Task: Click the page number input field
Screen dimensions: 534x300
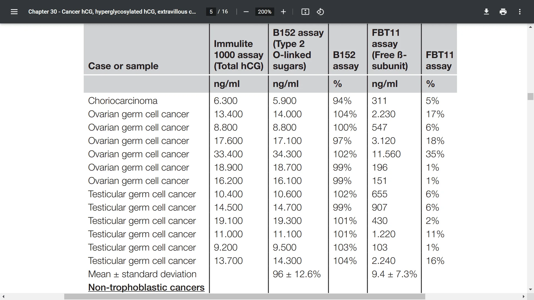Action: [211, 12]
